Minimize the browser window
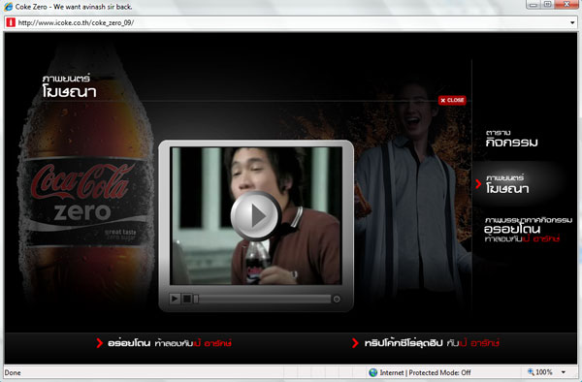Viewport: 582px width, 382px height. tap(533, 5)
